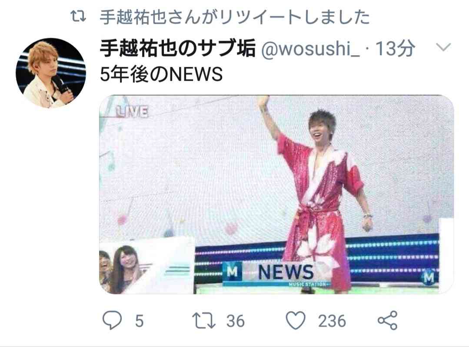Click the reply speech bubble icon
The image size is (469, 347).
tap(112, 320)
